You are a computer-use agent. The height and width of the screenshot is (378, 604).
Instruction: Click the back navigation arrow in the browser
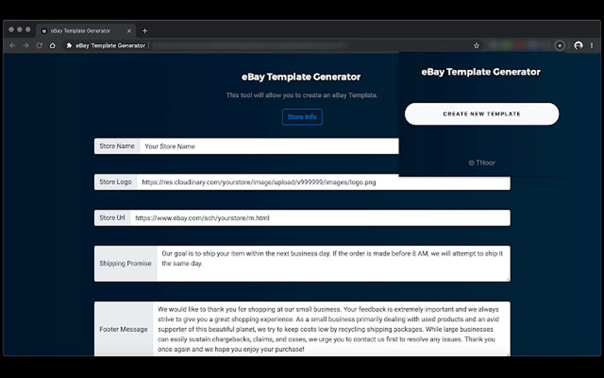(12, 45)
